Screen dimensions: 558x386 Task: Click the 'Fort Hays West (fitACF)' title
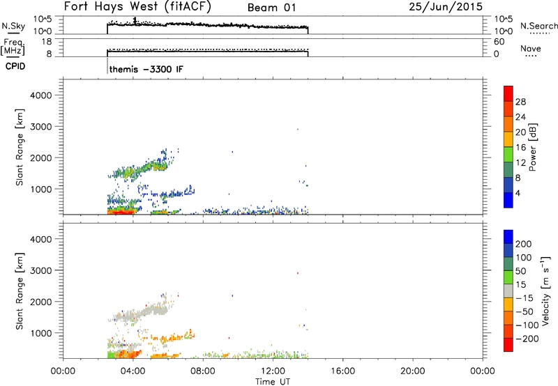coord(137,6)
